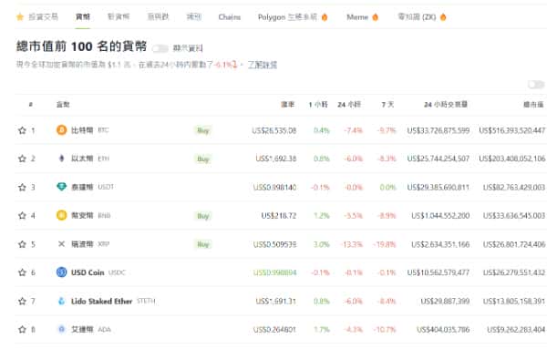The width and height of the screenshot is (557, 349).
Task: Click the BNB coin logo
Action: 61,215
